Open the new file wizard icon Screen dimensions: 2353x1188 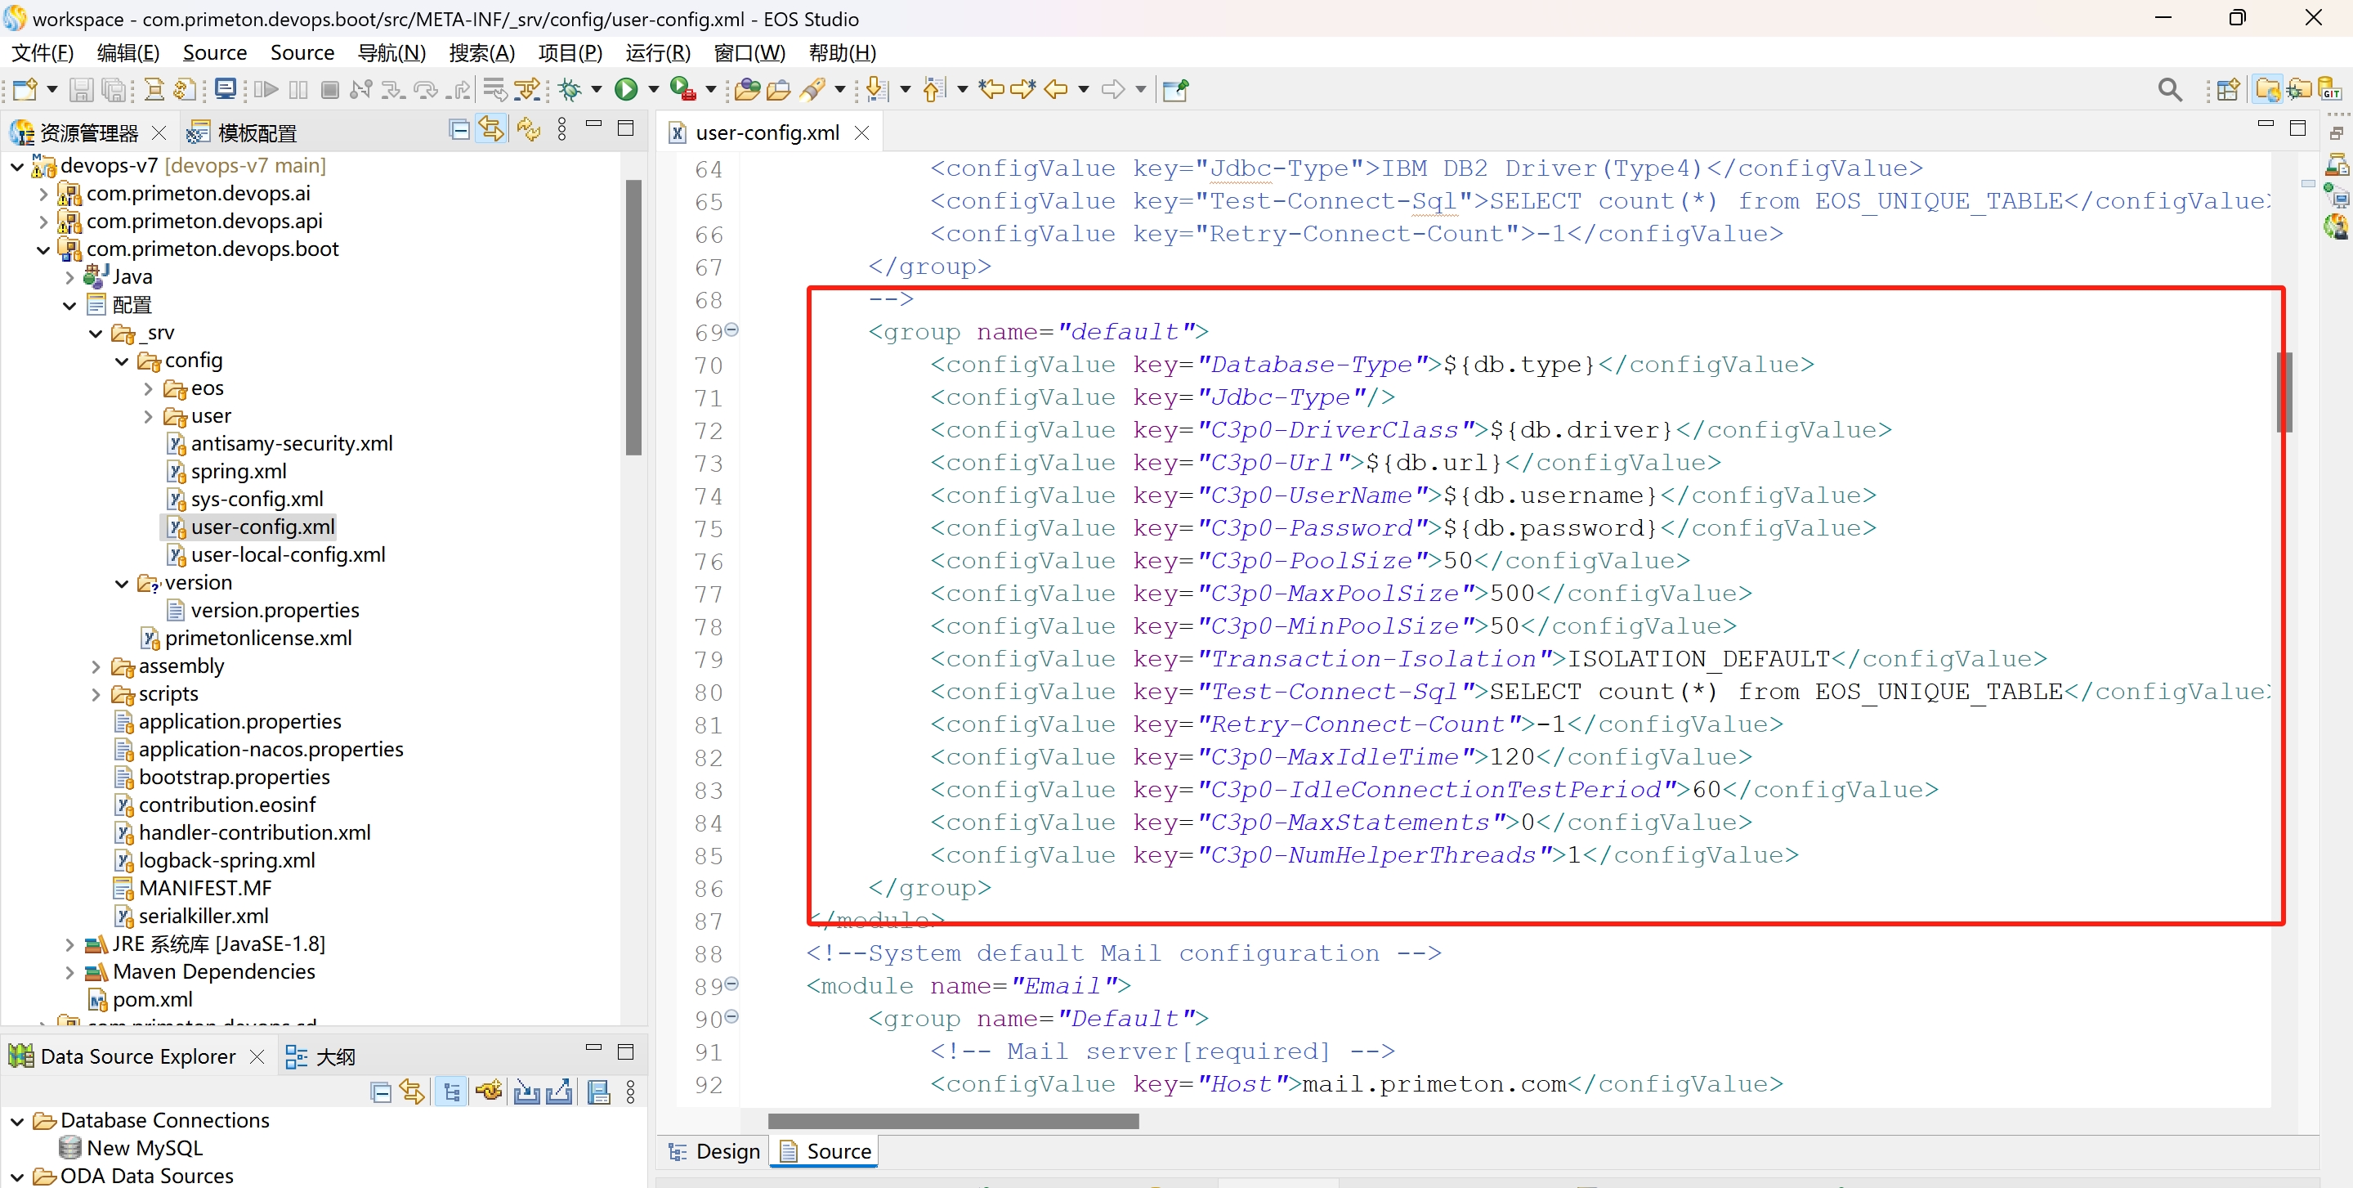tap(24, 90)
